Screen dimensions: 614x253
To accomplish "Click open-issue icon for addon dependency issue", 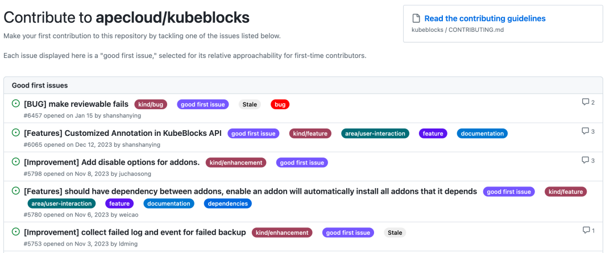I will tap(16, 191).
